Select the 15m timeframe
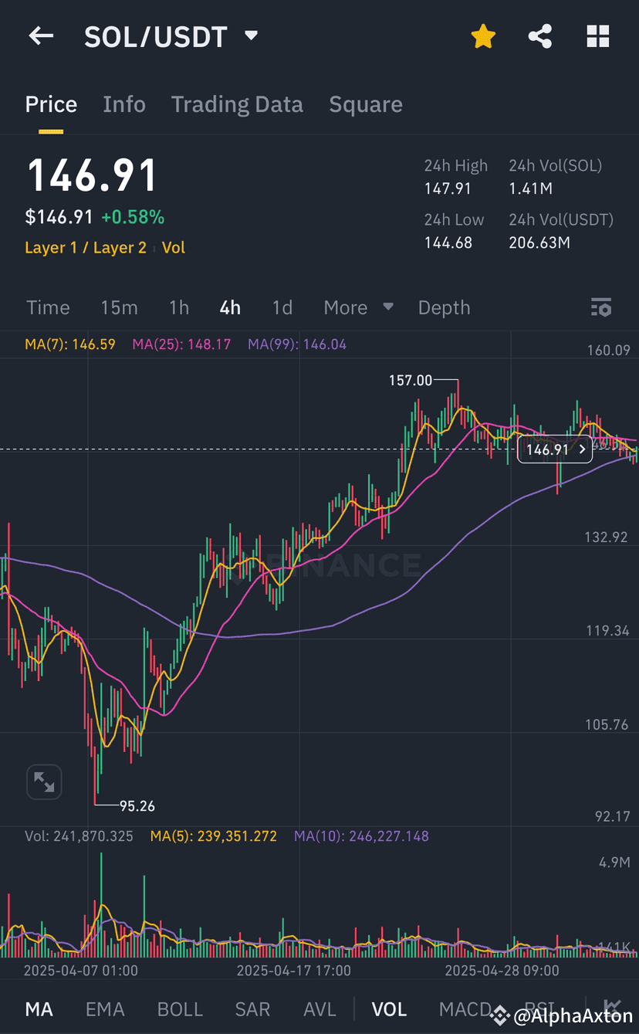The height and width of the screenshot is (1034, 639). point(119,307)
